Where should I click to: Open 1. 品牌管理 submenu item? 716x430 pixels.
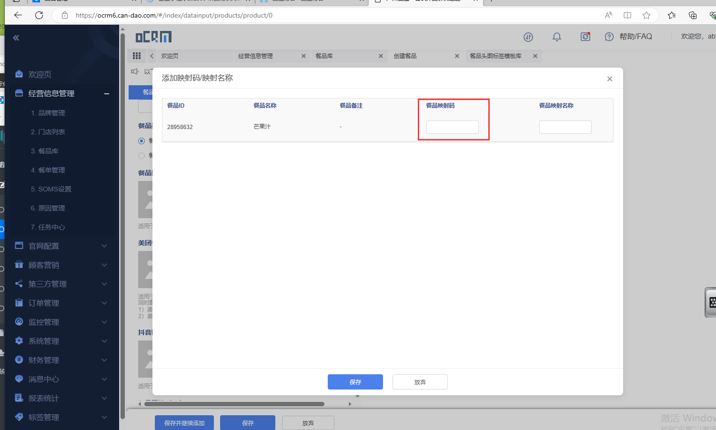pos(48,113)
